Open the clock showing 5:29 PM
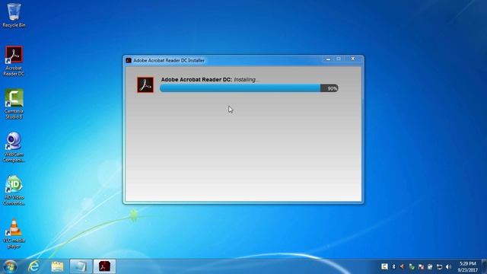Viewport: 487px width, 274px height. (468, 267)
